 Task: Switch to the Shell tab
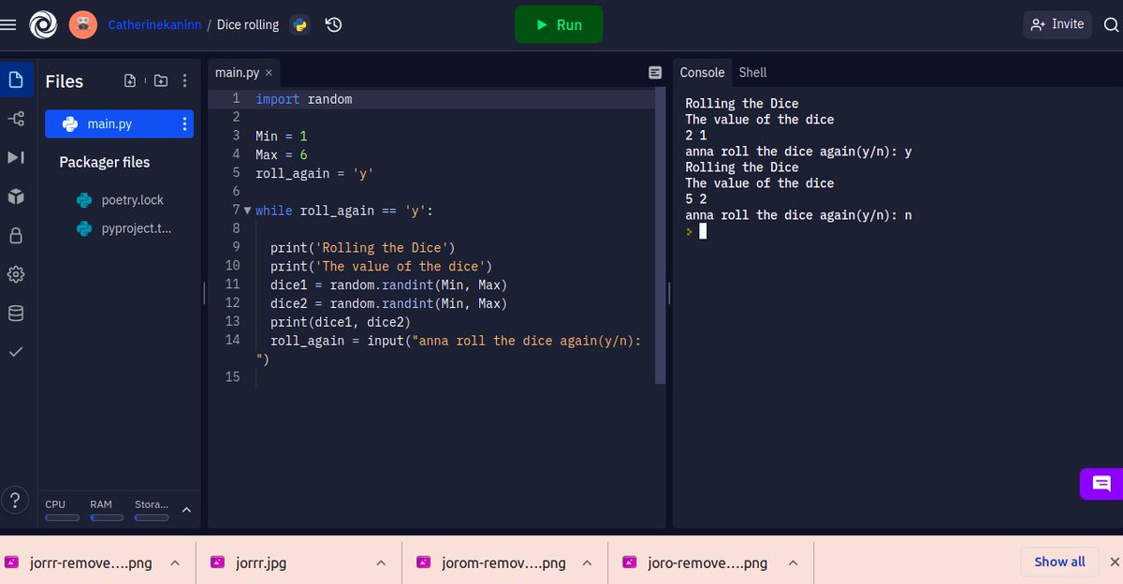[752, 72]
